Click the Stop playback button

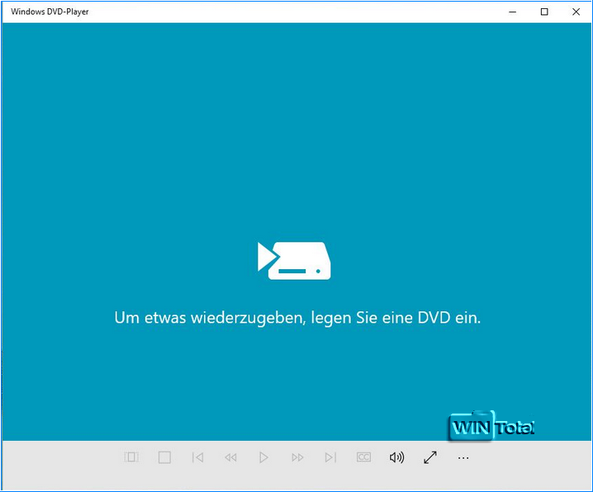[x=164, y=457]
